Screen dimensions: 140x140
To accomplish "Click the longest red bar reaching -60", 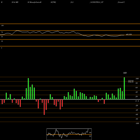I will (x=44, y=107).
